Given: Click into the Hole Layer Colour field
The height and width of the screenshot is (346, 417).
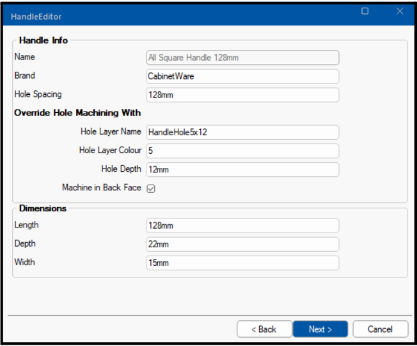Looking at the screenshot, I should point(242,151).
